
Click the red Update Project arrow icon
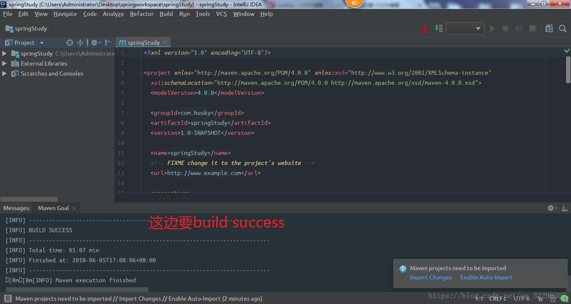[x=425, y=28]
